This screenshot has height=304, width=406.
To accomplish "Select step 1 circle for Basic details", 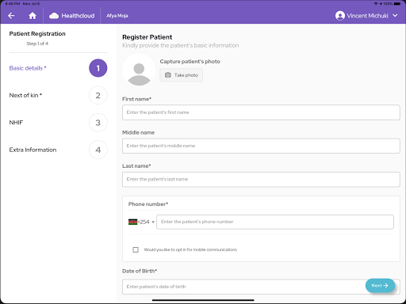I will click(x=98, y=68).
